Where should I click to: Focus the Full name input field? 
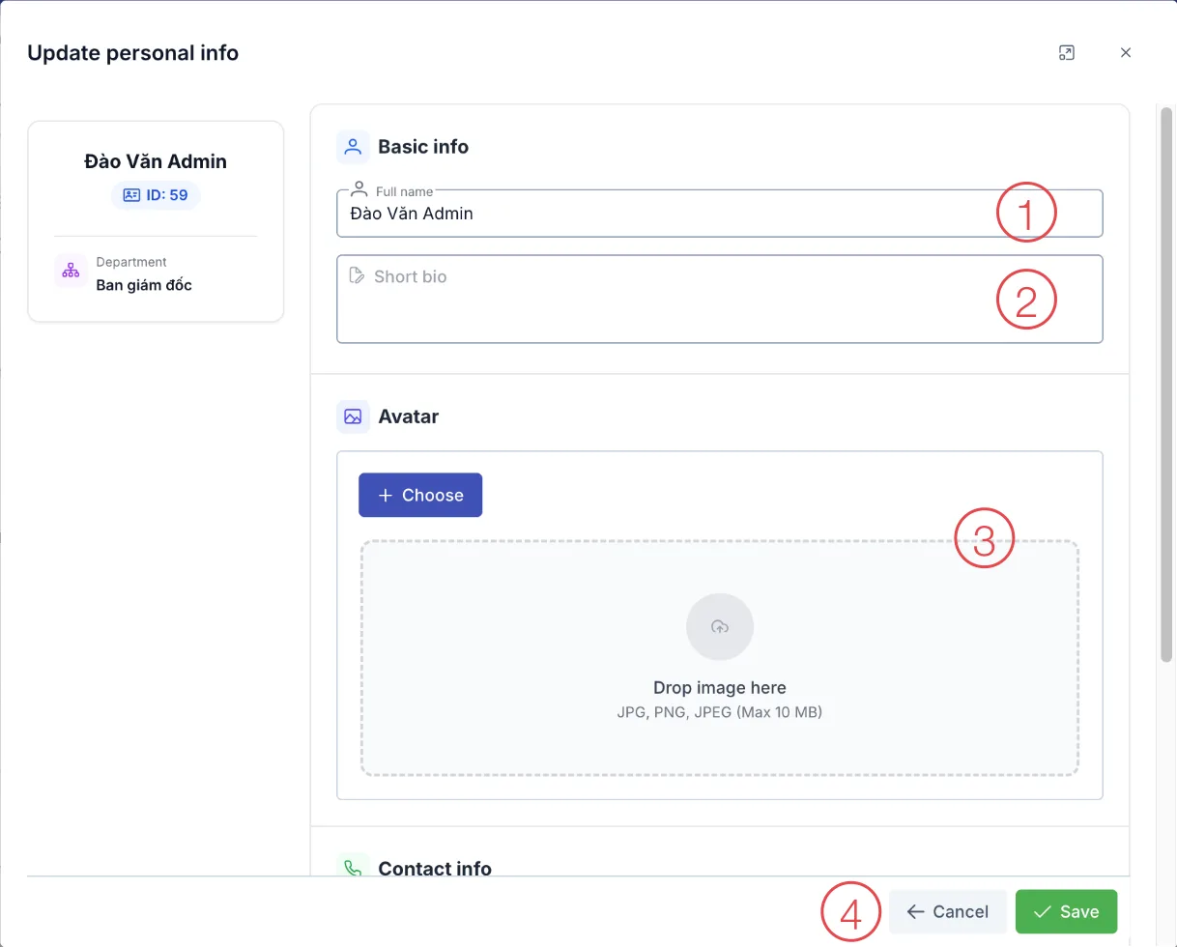(x=719, y=214)
